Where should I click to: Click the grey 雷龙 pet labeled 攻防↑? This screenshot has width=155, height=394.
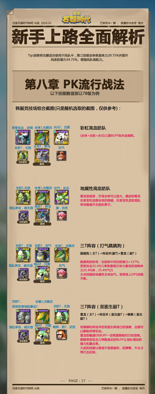tap(24, 316)
